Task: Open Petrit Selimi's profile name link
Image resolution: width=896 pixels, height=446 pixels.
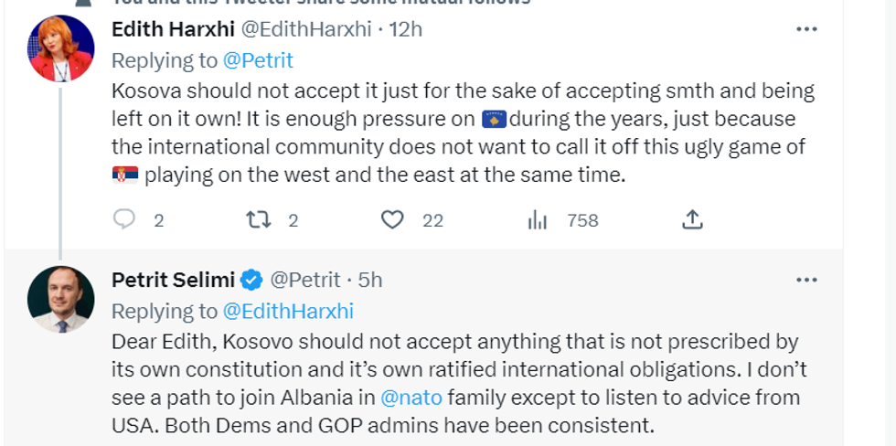Action: tap(172, 280)
